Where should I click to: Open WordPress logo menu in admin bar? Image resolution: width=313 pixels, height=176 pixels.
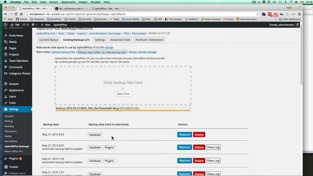coord(5,25)
